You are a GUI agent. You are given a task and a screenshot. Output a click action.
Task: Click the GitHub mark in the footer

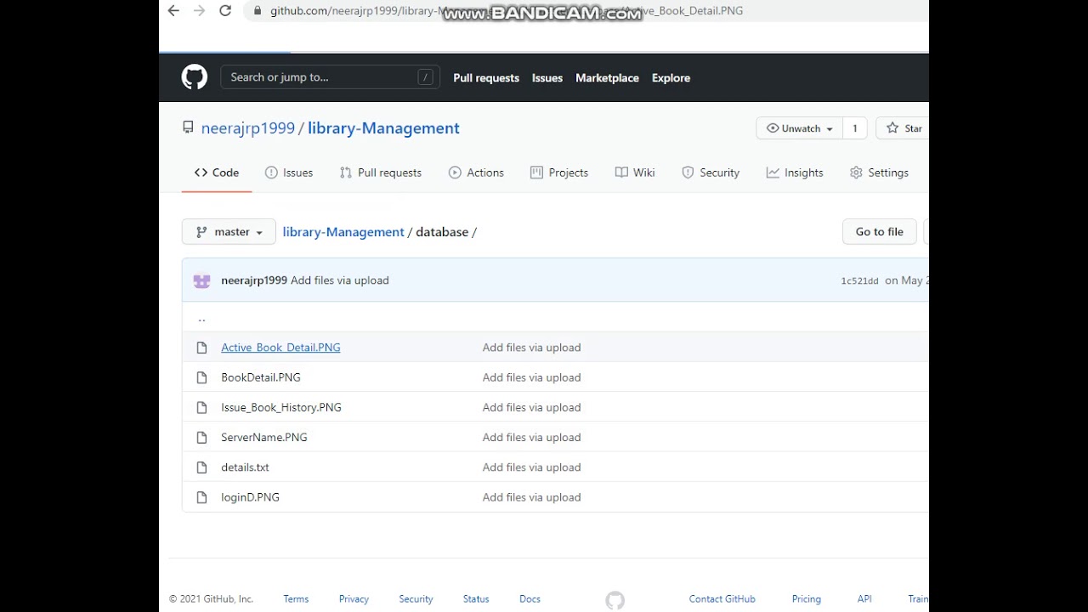pyautogui.click(x=615, y=600)
